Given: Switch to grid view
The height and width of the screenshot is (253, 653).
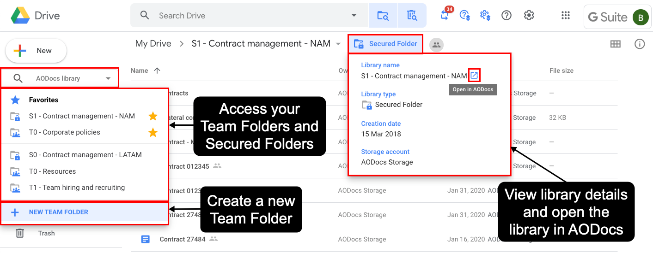Looking at the screenshot, I should click(x=615, y=44).
